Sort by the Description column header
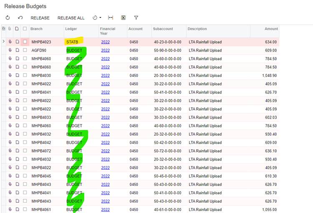Image resolution: width=313 pixels, height=213 pixels. coord(197,29)
